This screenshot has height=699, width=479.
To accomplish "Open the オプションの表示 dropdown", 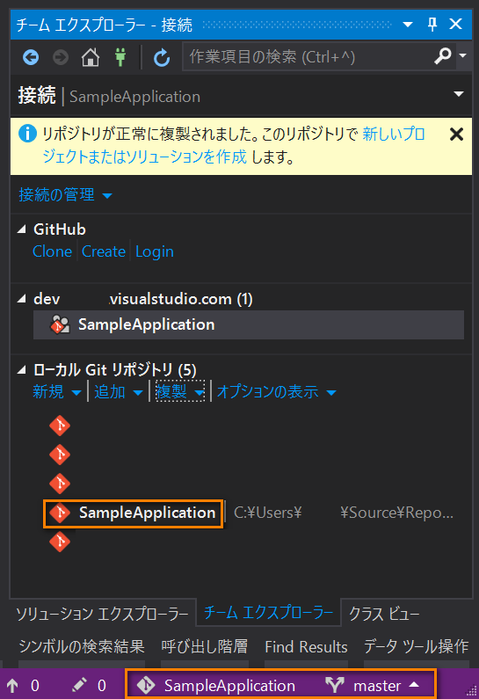I will 276,392.
